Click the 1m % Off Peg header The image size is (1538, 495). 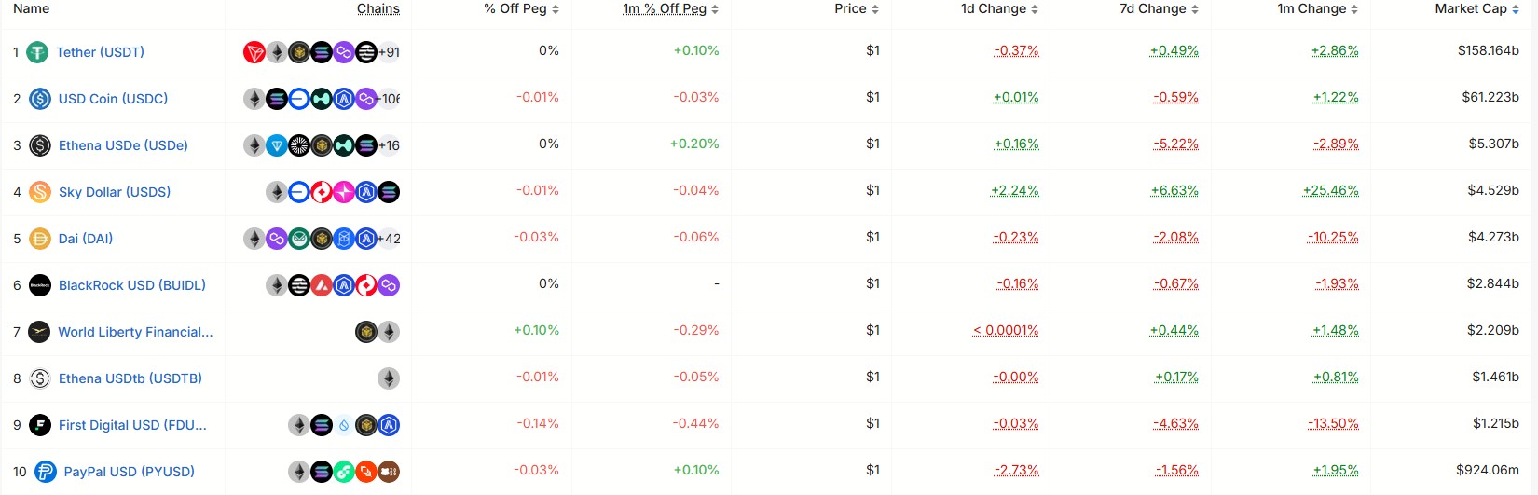point(669,8)
